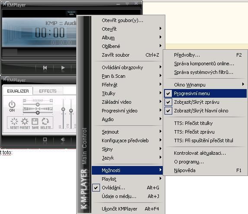The image size is (248, 214).
Task: Expand the Základní video submenu
Action: point(128,102)
